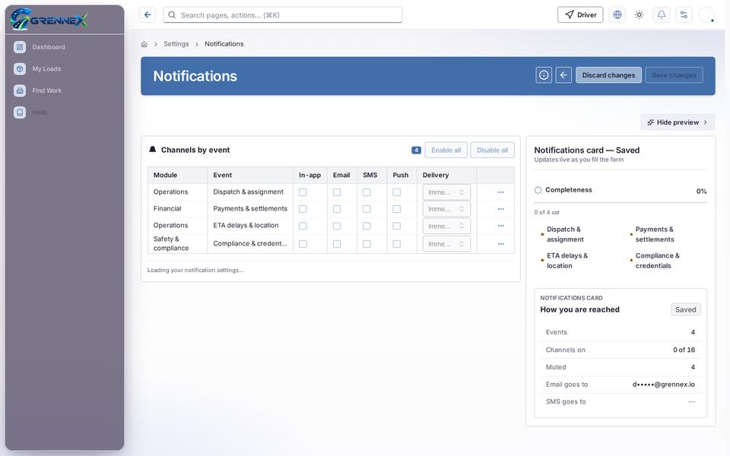Viewport: 730px width, 456px height.
Task: Click the info icon in Notifications header
Action: (x=544, y=75)
